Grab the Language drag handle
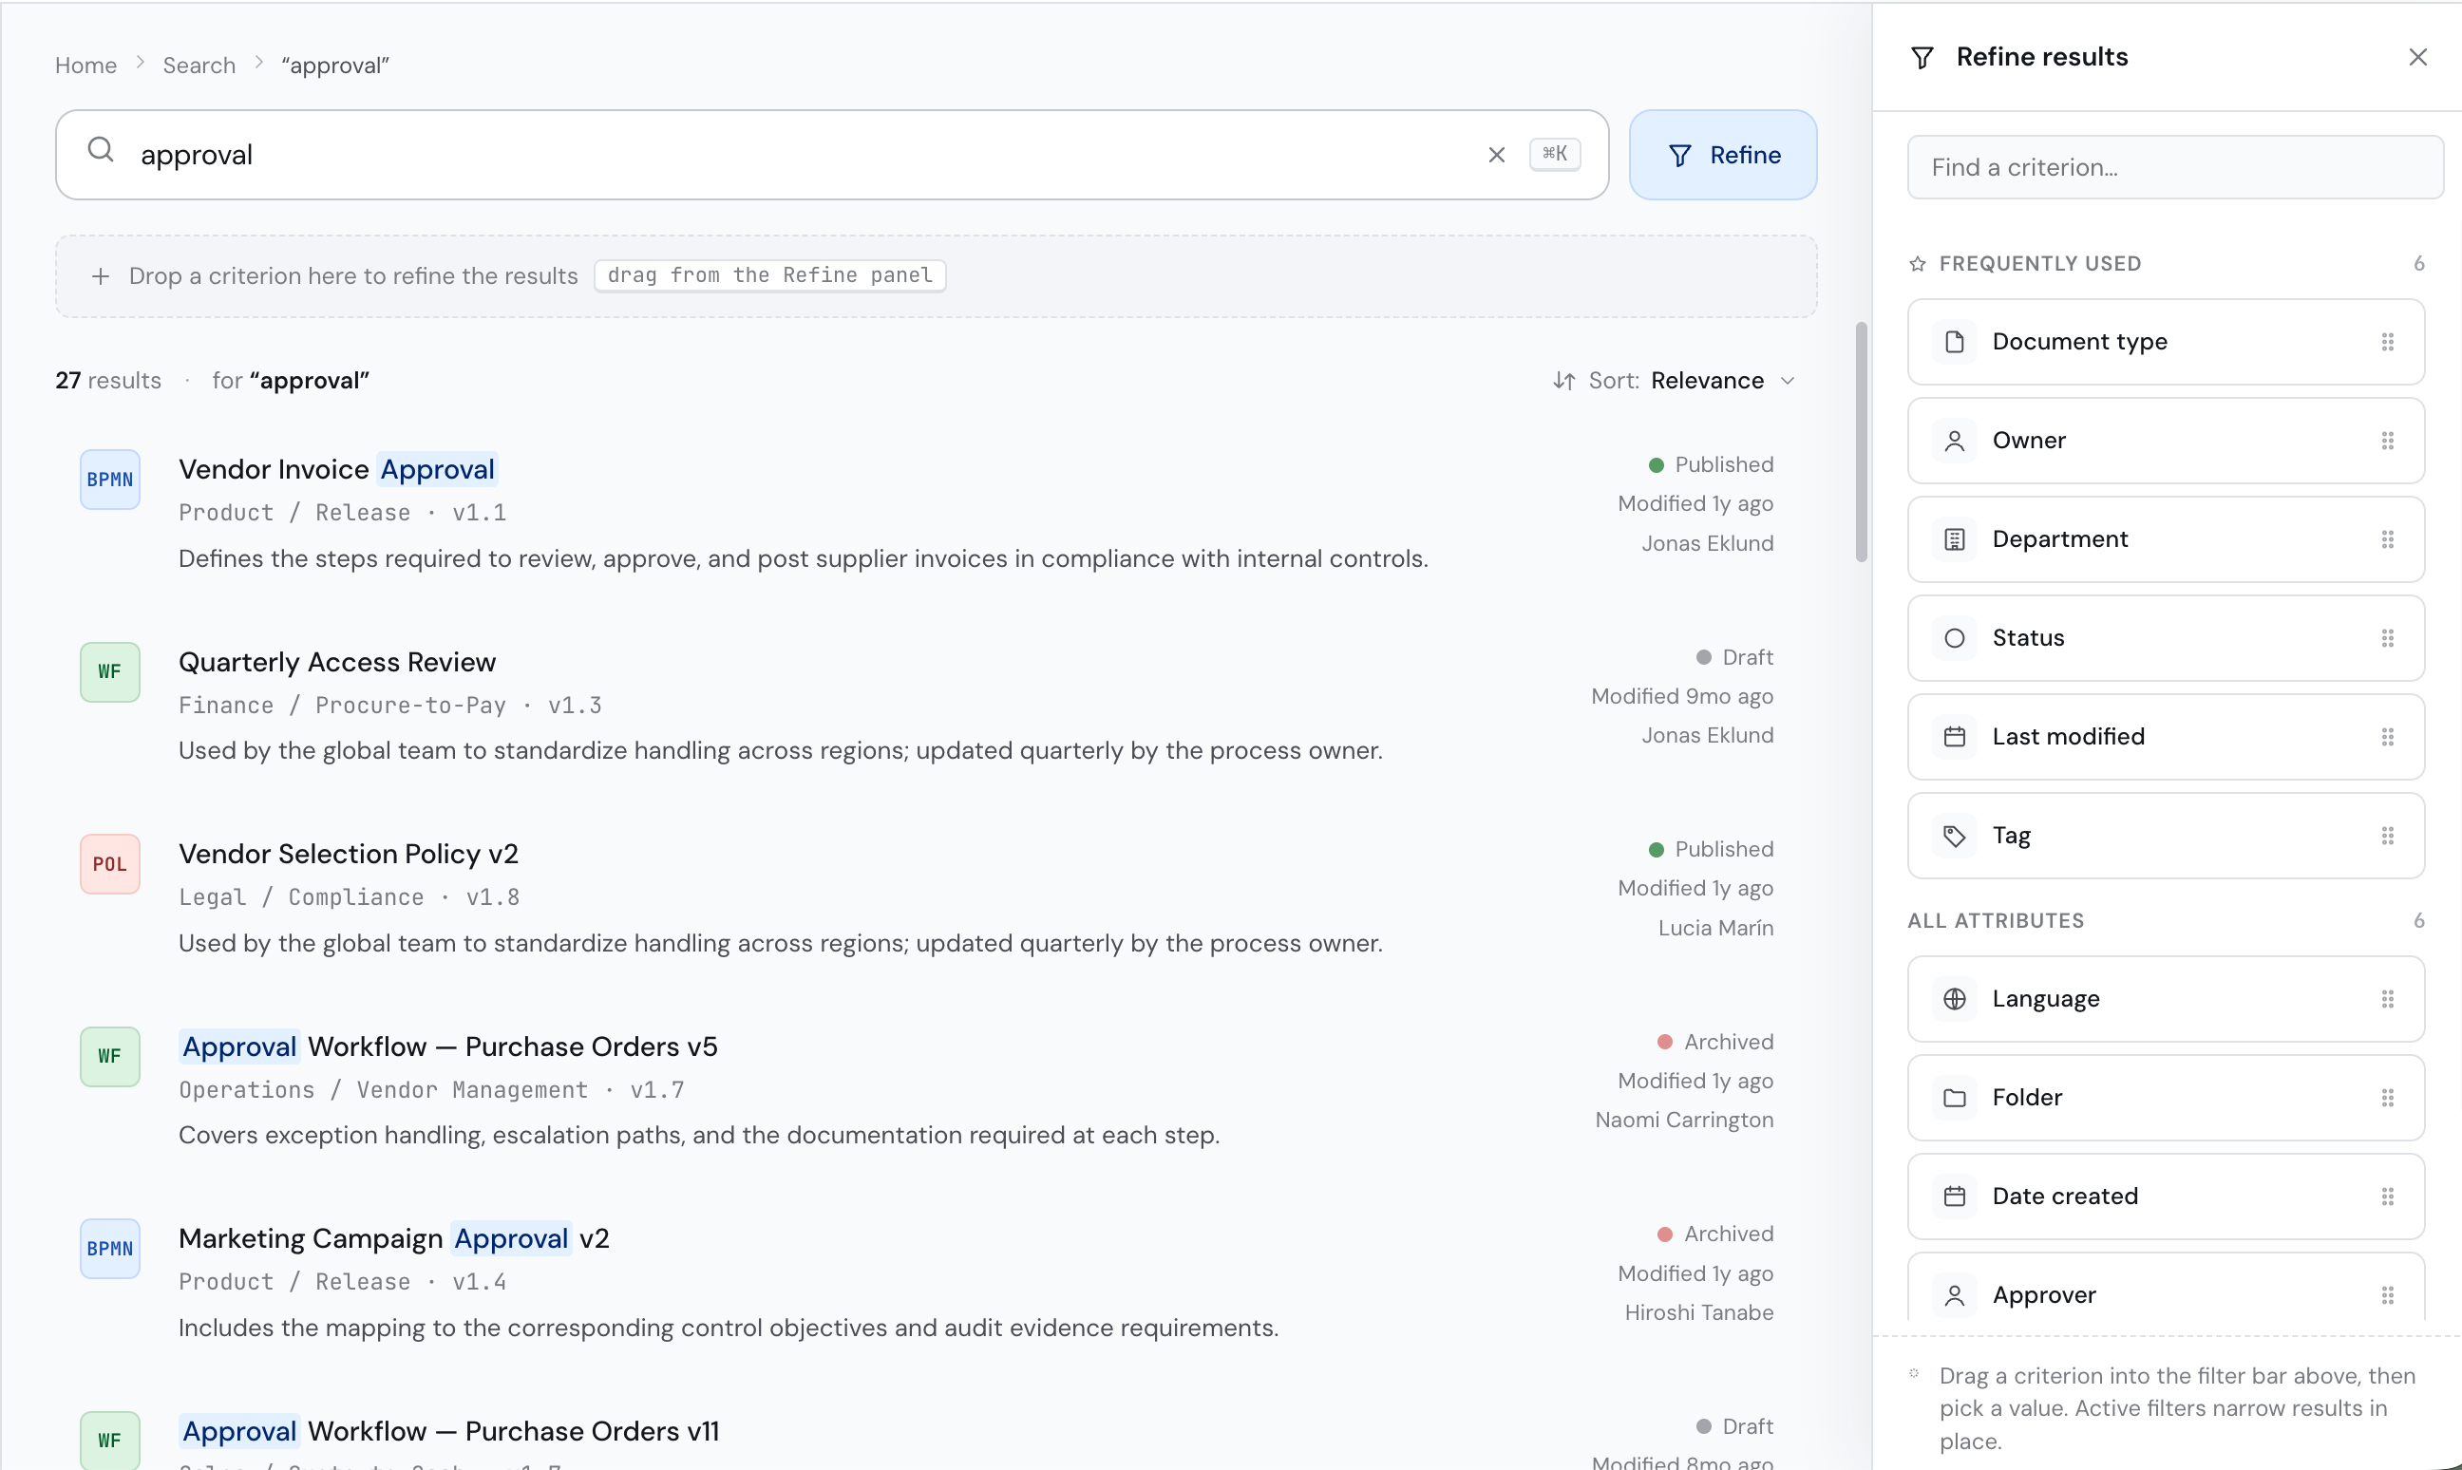 tap(2387, 998)
